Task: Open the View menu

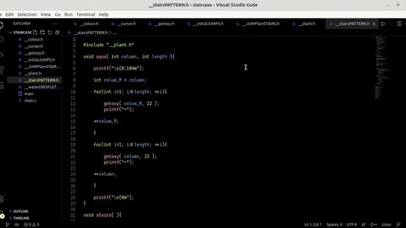Action: coord(46,15)
